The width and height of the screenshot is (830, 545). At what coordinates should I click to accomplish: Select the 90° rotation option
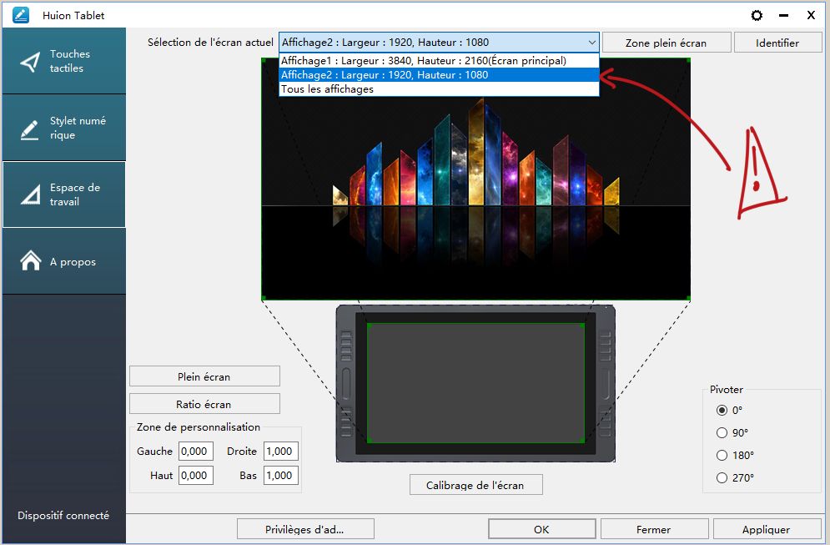click(722, 432)
